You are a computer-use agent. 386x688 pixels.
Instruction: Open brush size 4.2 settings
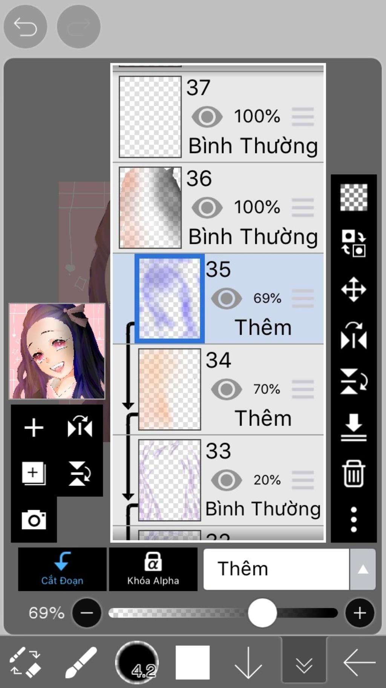(137, 662)
